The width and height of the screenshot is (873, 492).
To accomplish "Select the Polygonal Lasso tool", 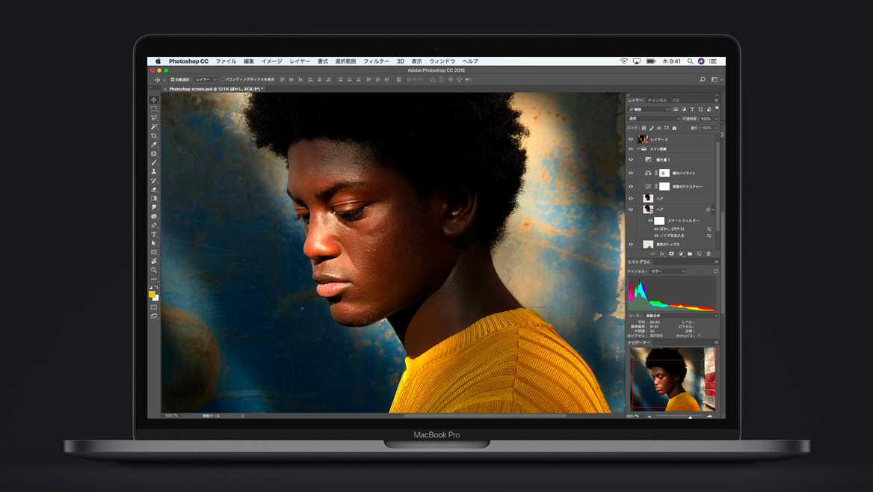I will click(x=154, y=117).
